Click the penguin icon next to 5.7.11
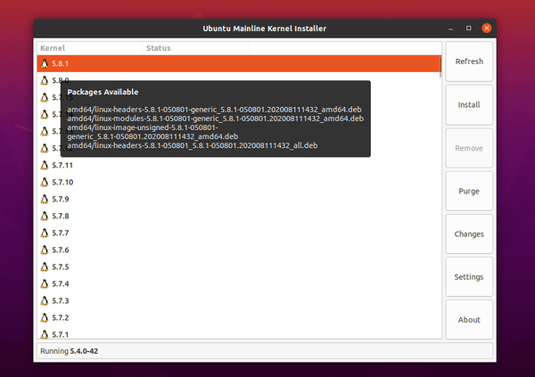 coord(45,165)
